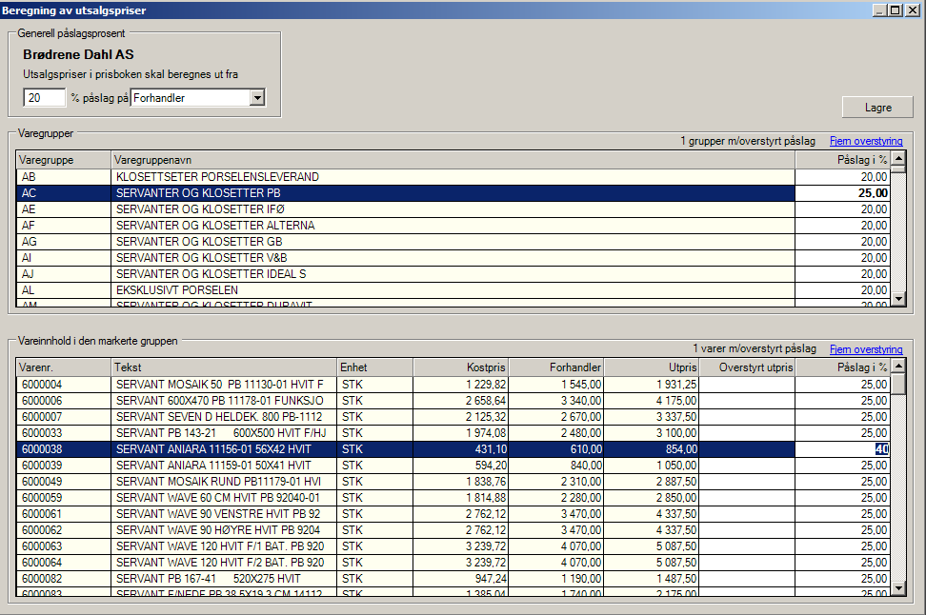The height and width of the screenshot is (615, 926).
Task: Select group row KLOSETTSETER PORSELENSLEVERAND
Action: click(453, 177)
